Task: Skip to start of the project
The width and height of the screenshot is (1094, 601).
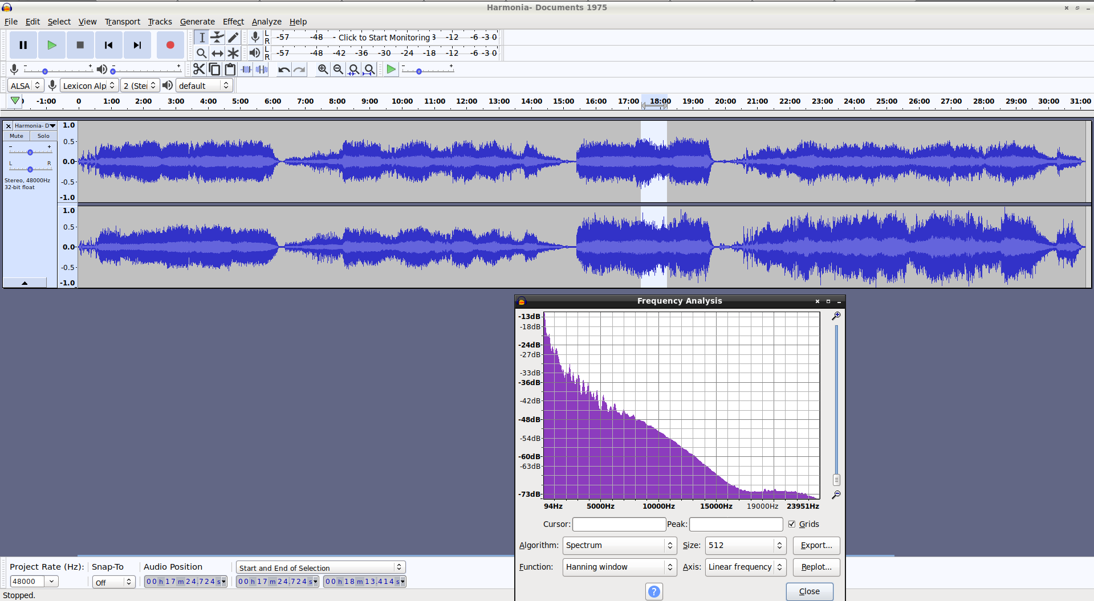Action: 109,45
